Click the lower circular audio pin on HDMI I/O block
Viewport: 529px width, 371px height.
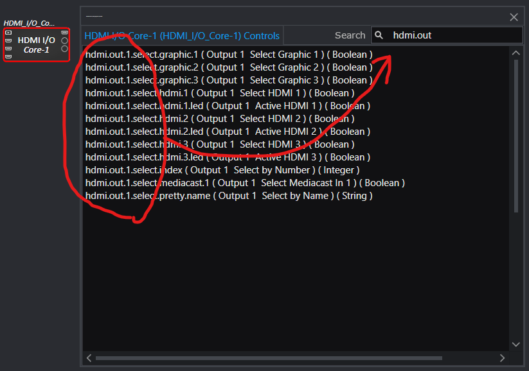(x=64, y=49)
